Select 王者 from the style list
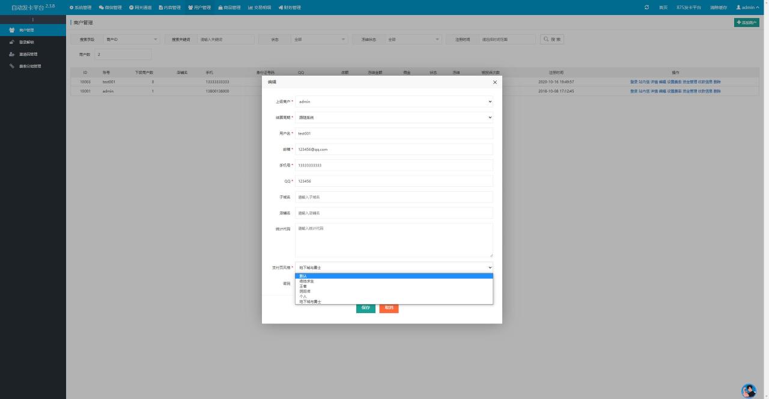 point(394,286)
